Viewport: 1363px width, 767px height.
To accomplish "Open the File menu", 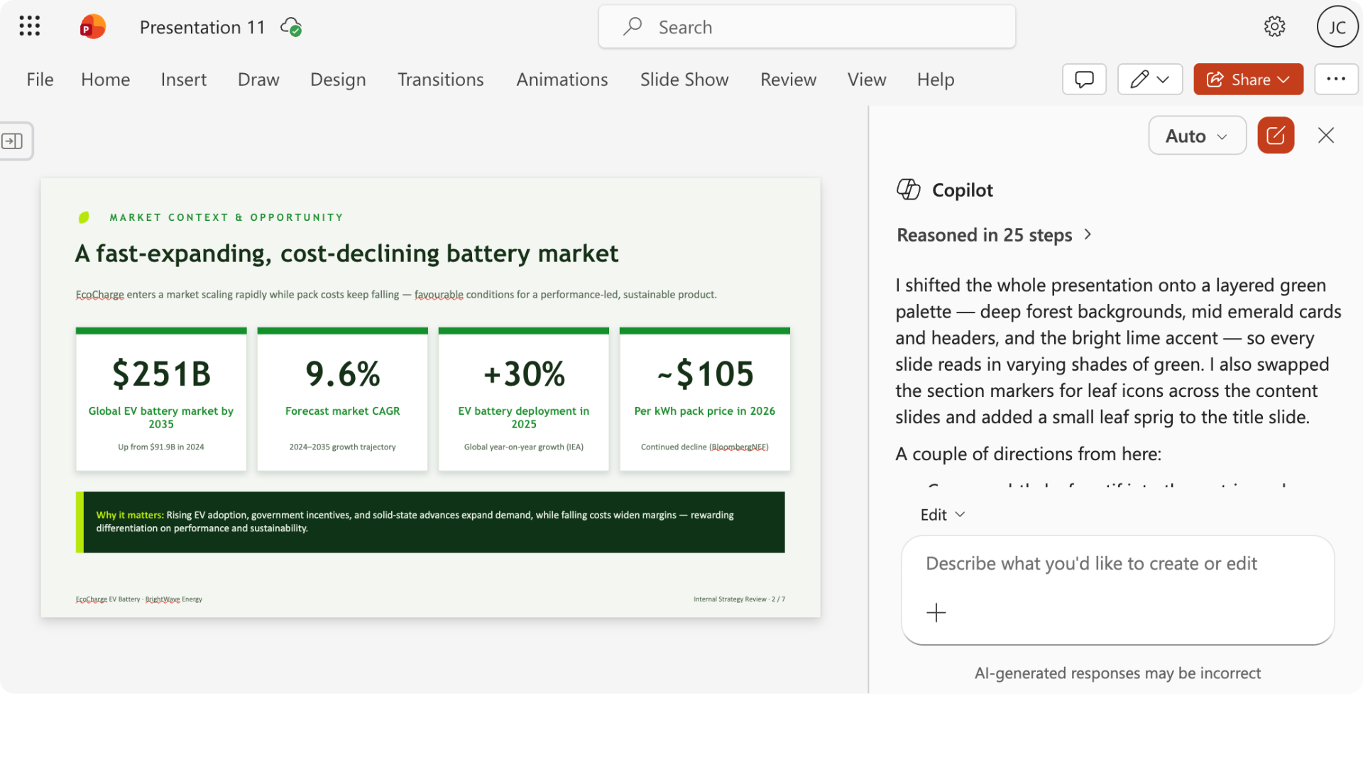I will click(40, 80).
